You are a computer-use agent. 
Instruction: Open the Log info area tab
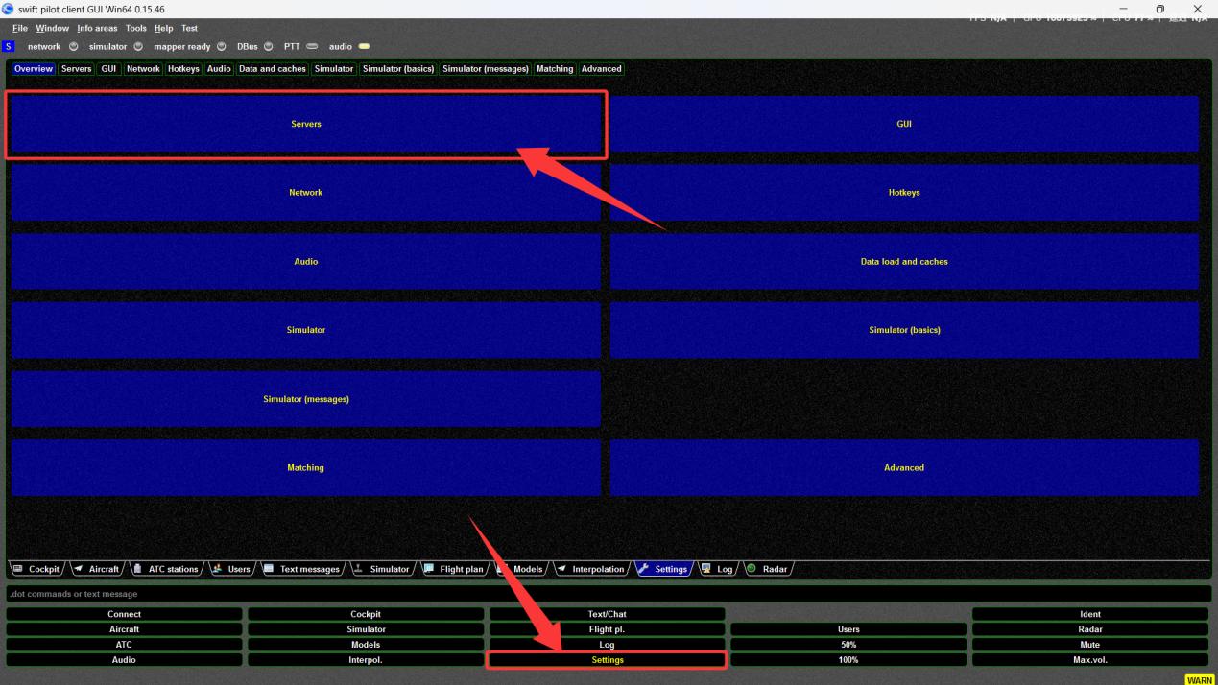(717, 569)
